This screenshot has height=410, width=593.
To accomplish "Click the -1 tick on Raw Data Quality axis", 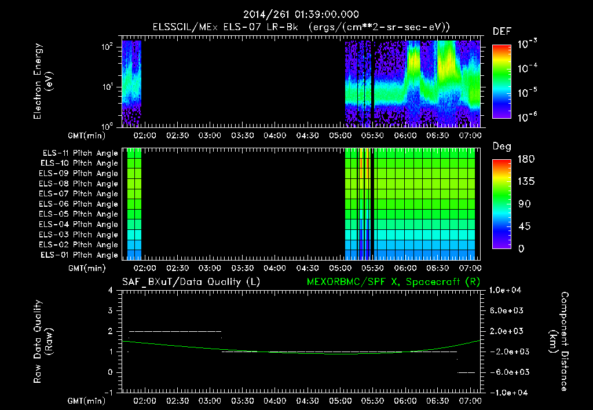I will coord(108,393).
